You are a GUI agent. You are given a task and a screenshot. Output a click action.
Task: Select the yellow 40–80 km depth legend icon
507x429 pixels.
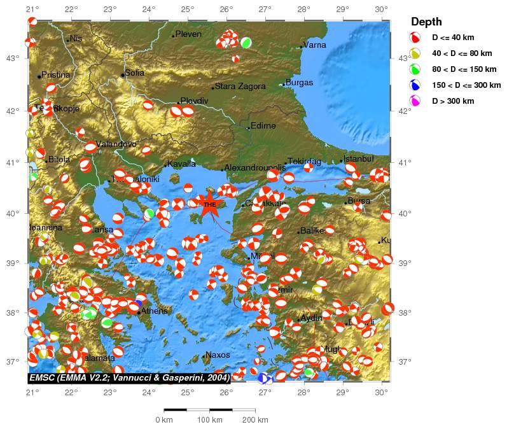(x=415, y=54)
